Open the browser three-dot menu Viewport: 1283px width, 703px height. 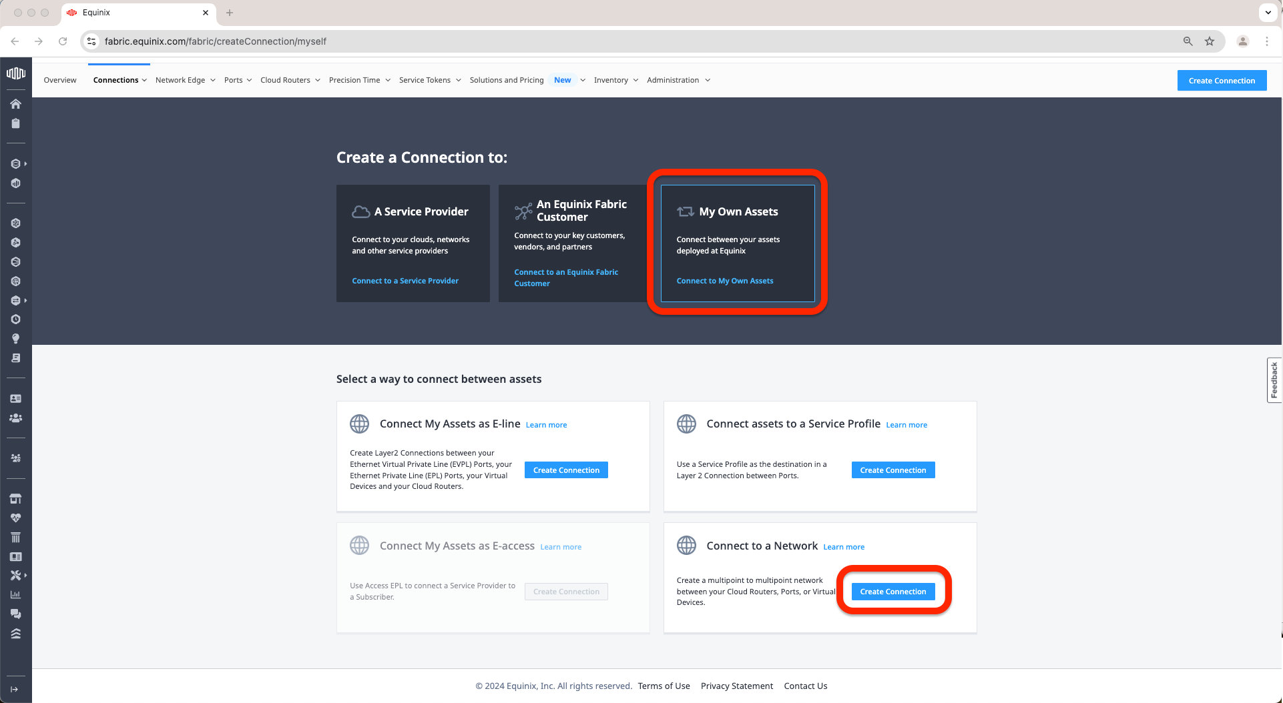coord(1267,41)
